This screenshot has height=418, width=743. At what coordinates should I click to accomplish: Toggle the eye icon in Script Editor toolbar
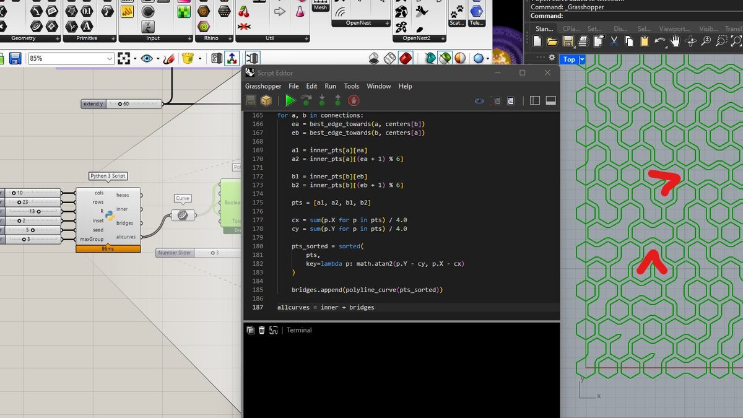pos(479,100)
